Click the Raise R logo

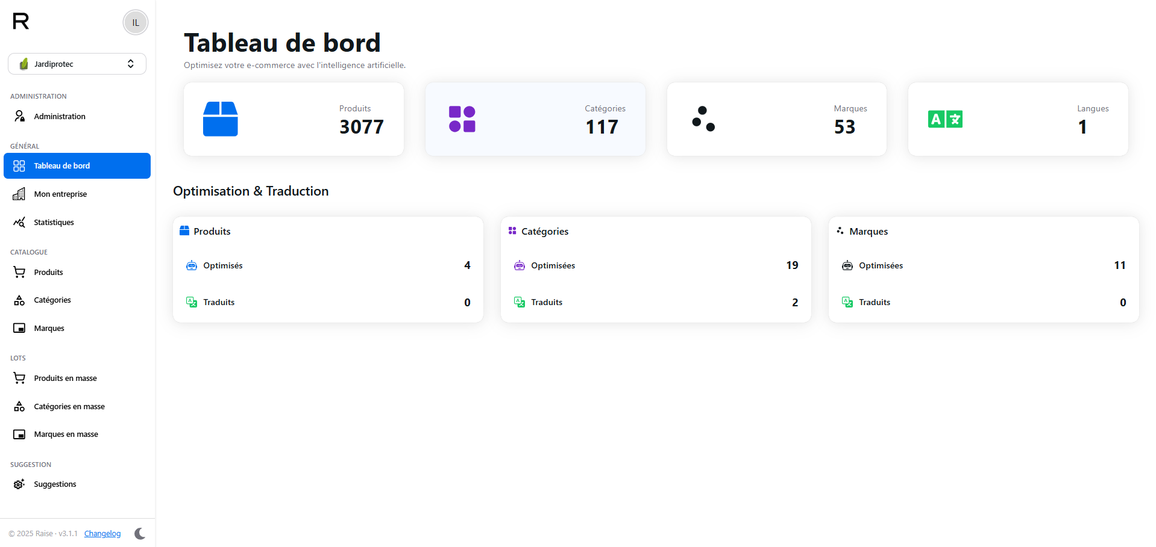click(20, 22)
